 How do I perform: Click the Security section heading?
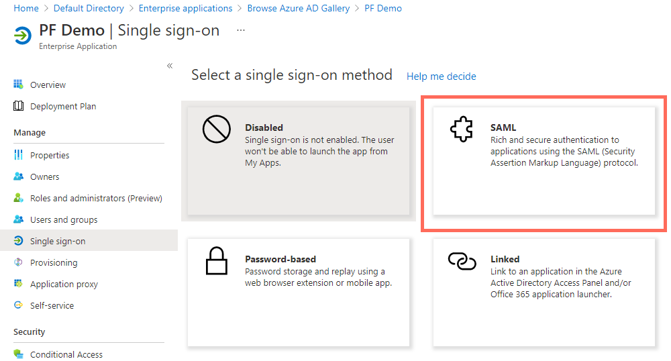tap(29, 332)
